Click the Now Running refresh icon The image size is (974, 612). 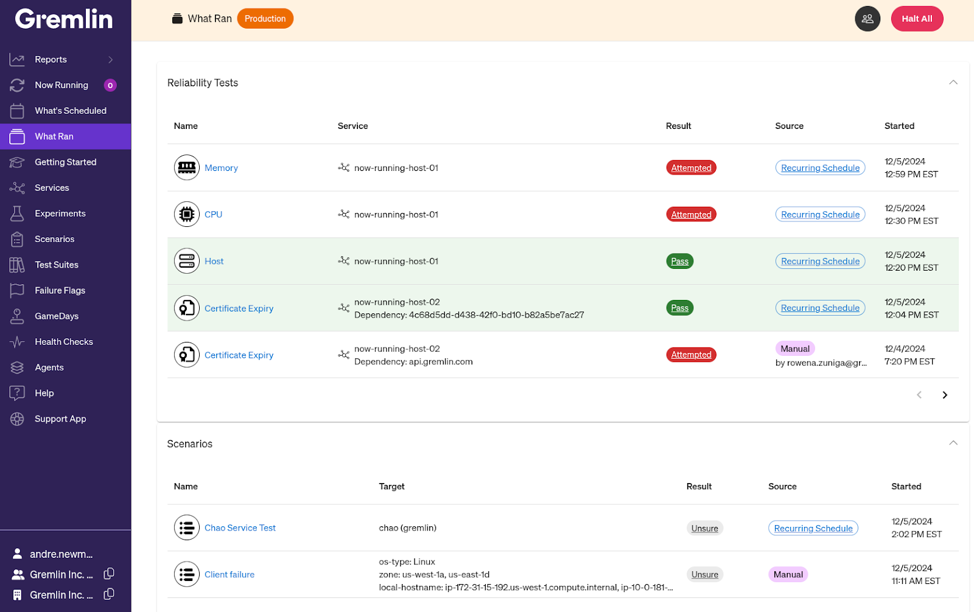point(17,85)
